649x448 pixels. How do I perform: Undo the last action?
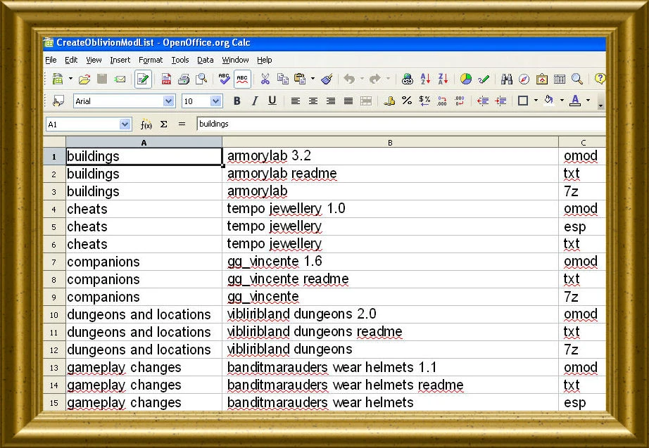point(349,79)
